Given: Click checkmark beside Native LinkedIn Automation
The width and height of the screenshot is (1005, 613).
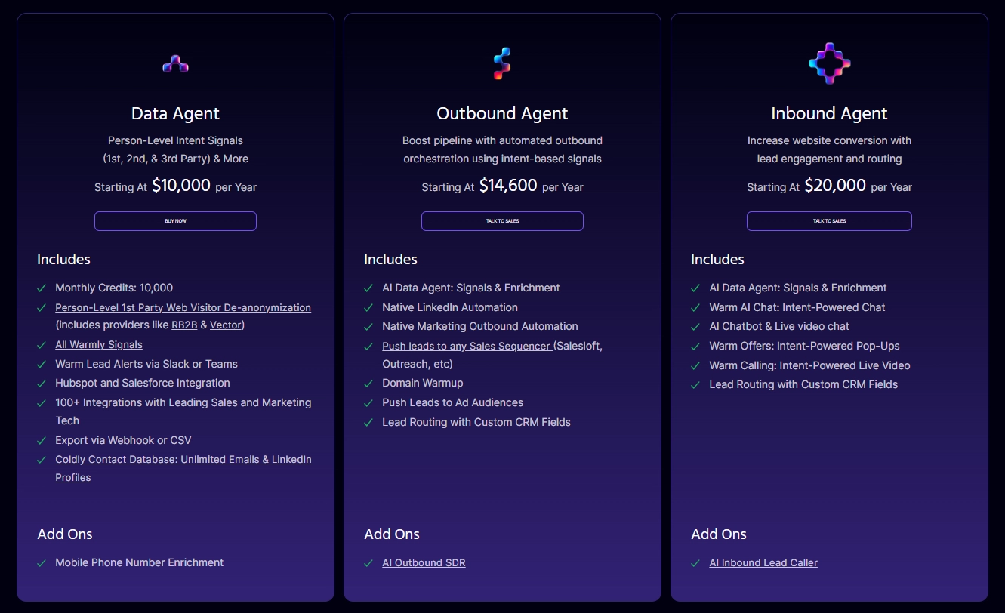Looking at the screenshot, I should click(x=368, y=307).
